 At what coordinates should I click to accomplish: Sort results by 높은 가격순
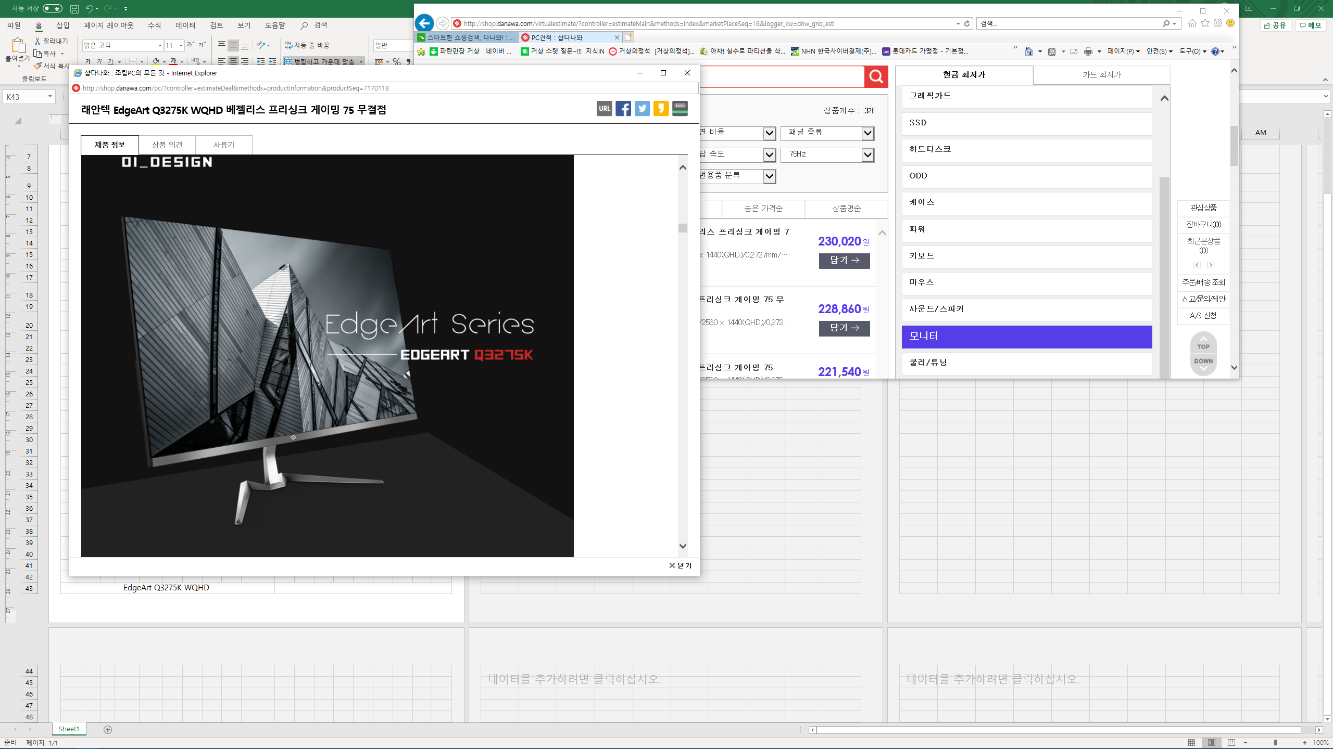coord(763,209)
